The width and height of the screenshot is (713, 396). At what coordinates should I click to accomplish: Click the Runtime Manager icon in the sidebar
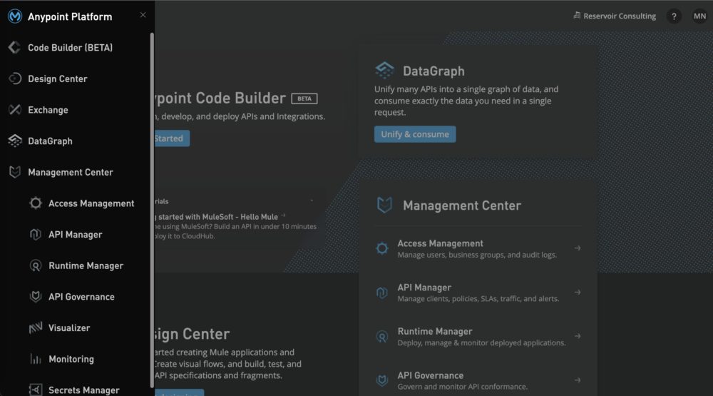coord(36,265)
